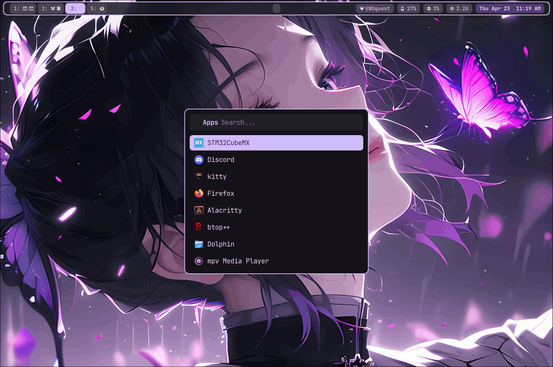Click the red btop++ icon
The height and width of the screenshot is (367, 553).
coord(199,227)
